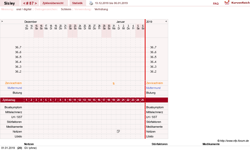Go to previous cycle with left angle bracket
This screenshot has width=250, height=154.
click(x=24, y=3)
